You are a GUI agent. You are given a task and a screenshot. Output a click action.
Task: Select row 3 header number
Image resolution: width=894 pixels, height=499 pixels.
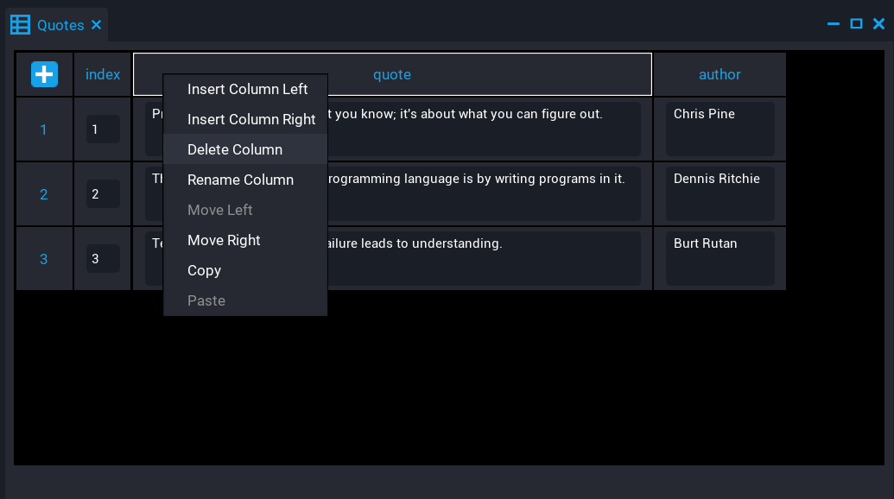(44, 259)
